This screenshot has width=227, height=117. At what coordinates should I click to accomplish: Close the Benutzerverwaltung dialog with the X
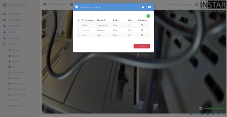point(149,7)
